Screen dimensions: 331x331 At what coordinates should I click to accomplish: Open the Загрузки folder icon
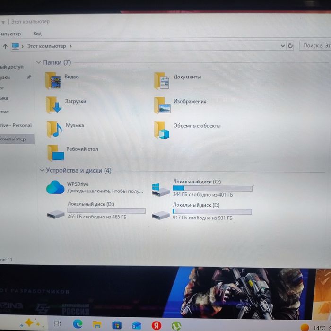click(53, 105)
